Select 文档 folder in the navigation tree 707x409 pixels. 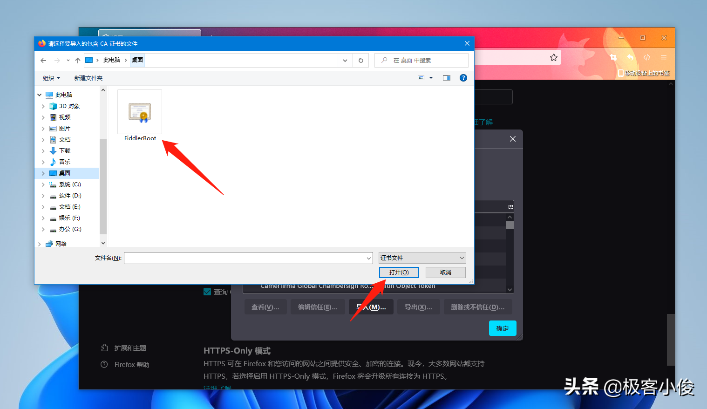click(65, 140)
